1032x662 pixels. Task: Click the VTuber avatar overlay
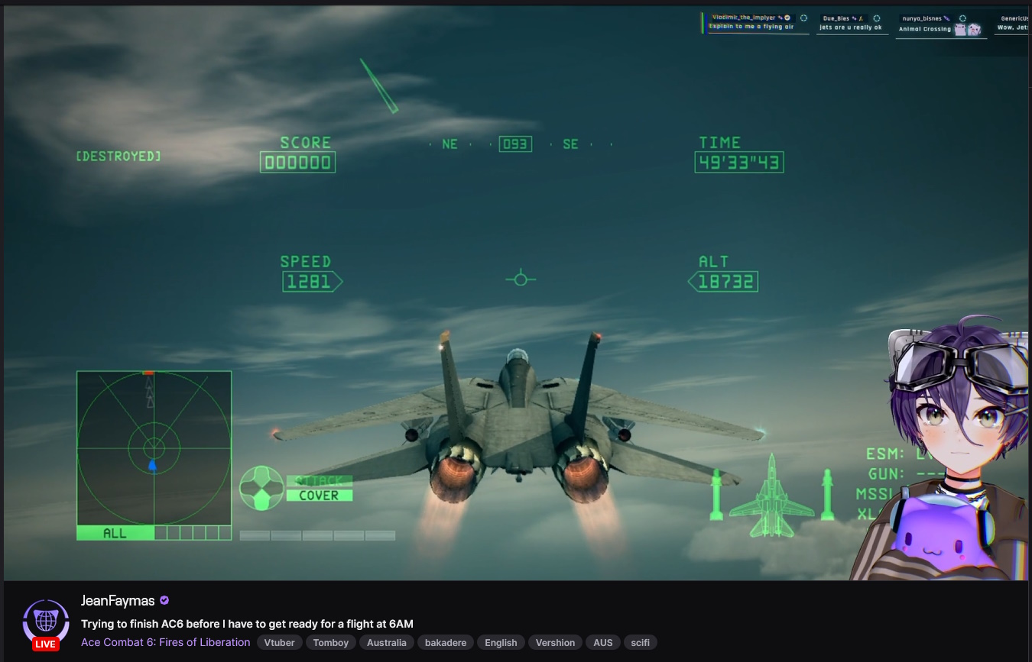[940, 447]
